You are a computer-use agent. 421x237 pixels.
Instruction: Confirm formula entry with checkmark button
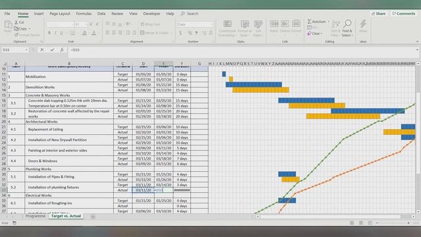pyautogui.click(x=52, y=50)
